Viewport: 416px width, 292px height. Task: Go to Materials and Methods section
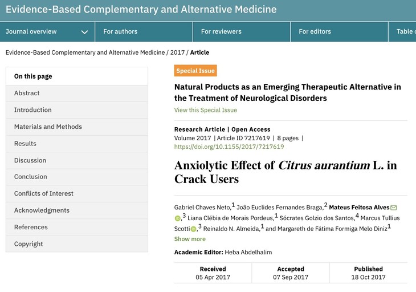(48, 127)
